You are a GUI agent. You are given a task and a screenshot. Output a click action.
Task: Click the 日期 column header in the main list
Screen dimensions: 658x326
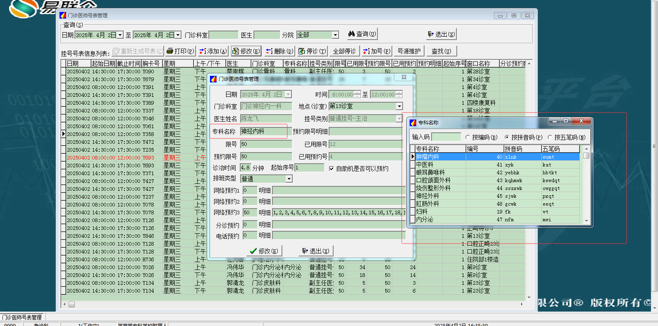[x=78, y=63]
